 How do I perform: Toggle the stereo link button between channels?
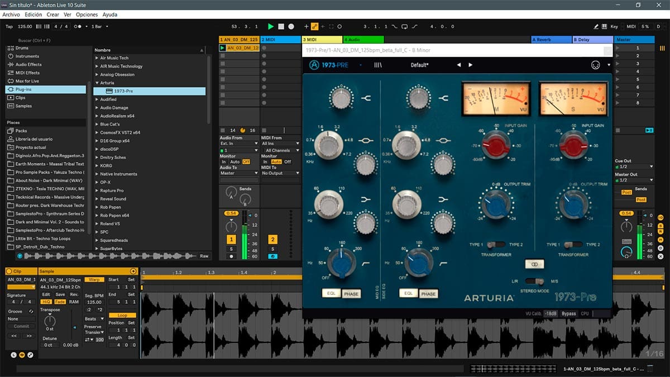(534, 264)
